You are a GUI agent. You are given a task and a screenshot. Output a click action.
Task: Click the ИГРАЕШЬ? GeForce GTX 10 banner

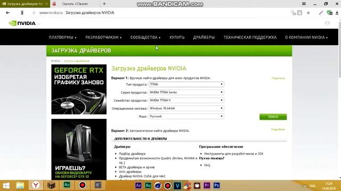click(x=79, y=149)
